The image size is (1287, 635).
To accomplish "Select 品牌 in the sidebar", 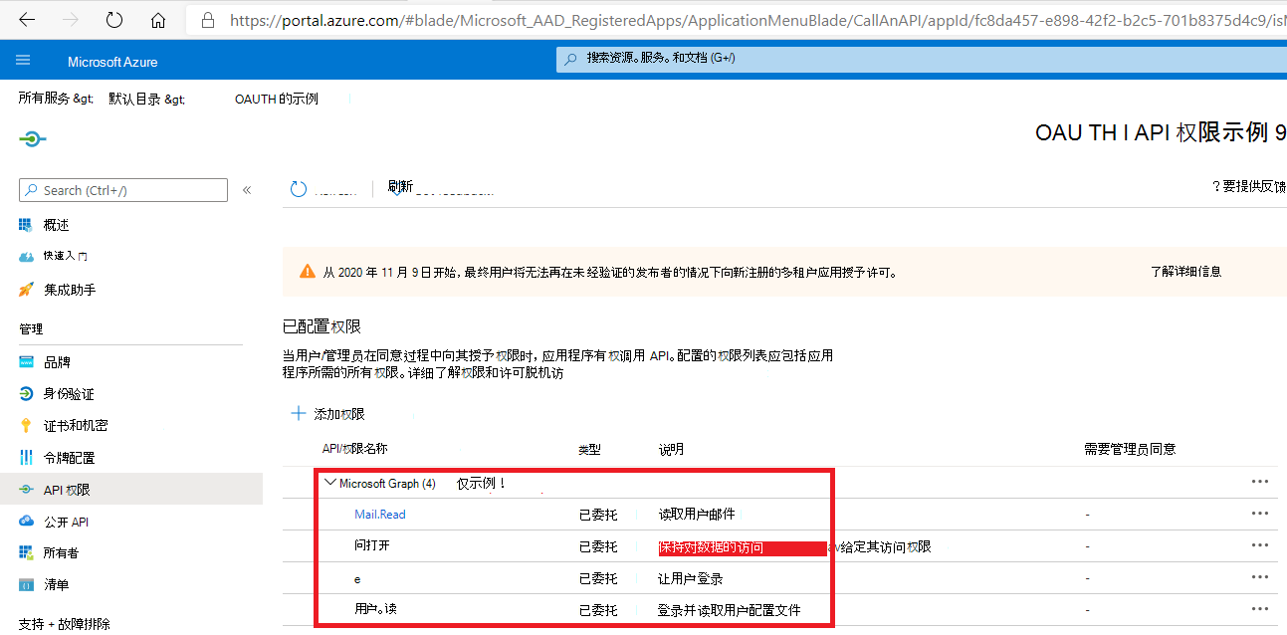I will tap(57, 362).
